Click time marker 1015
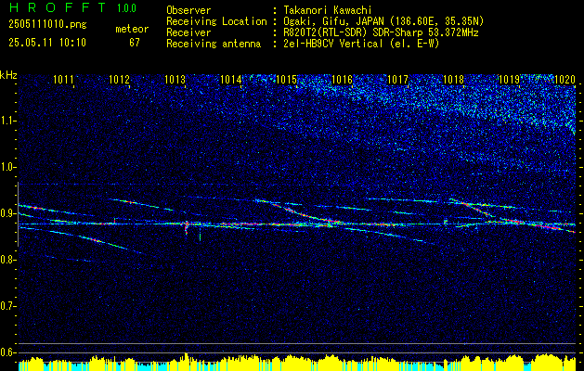The height and width of the screenshot is (371, 584). click(x=286, y=79)
